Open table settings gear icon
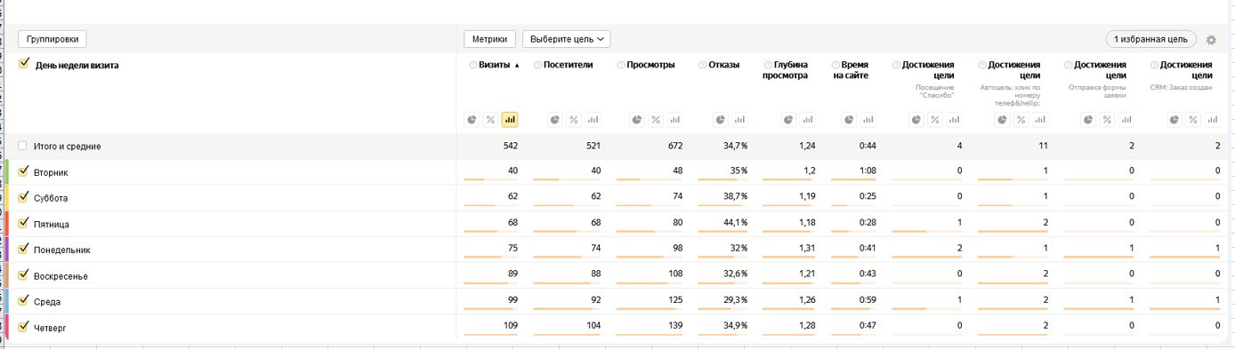This screenshot has width=1235, height=349. [x=1211, y=40]
